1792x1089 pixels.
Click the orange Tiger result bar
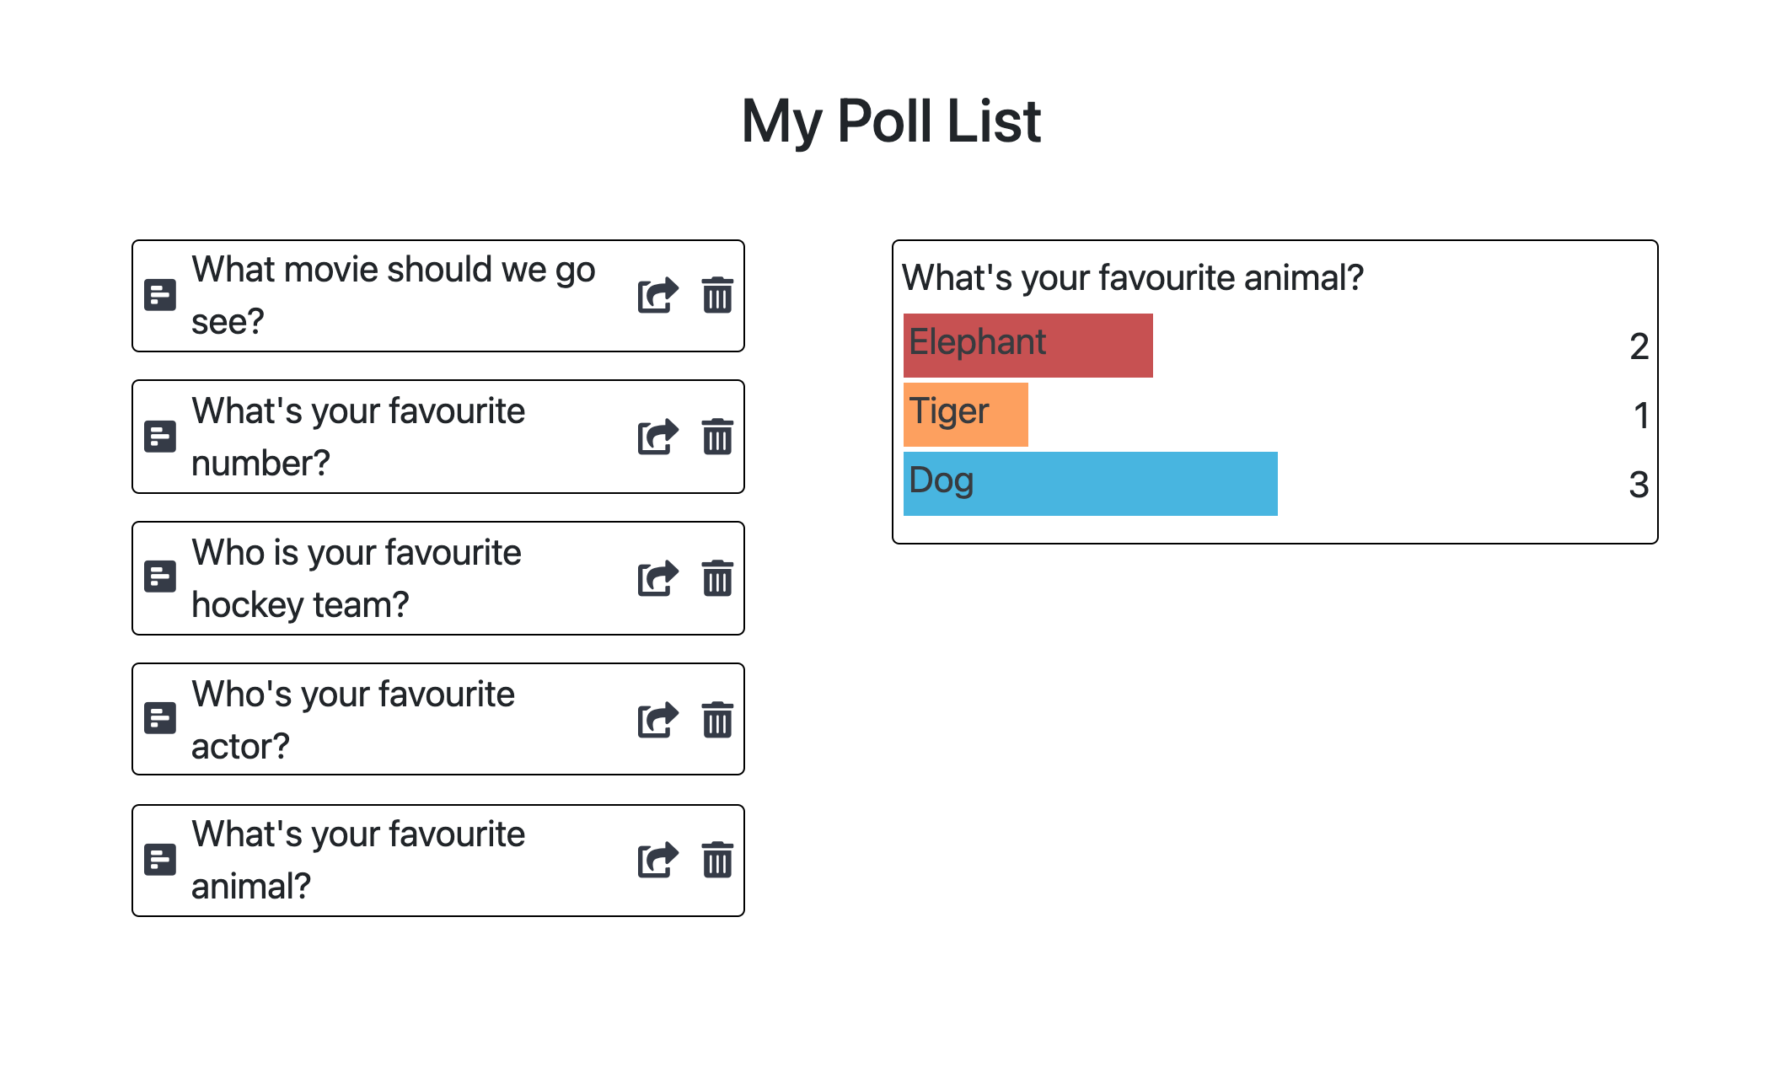coord(965,415)
